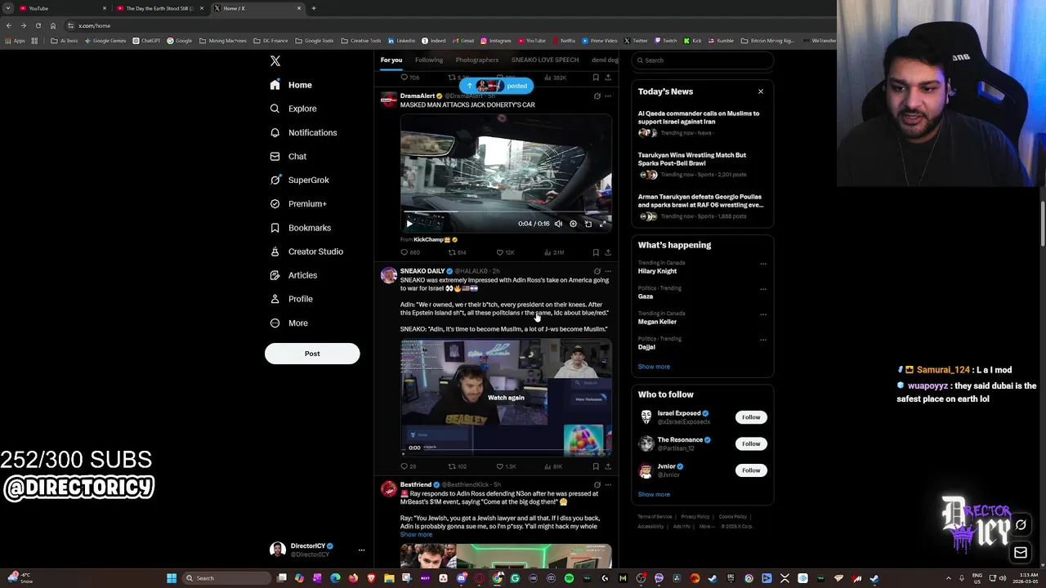Screen dimensions: 1046x588
Task: Toggle picture-in-picture on DramaAlert video
Action: click(588, 224)
